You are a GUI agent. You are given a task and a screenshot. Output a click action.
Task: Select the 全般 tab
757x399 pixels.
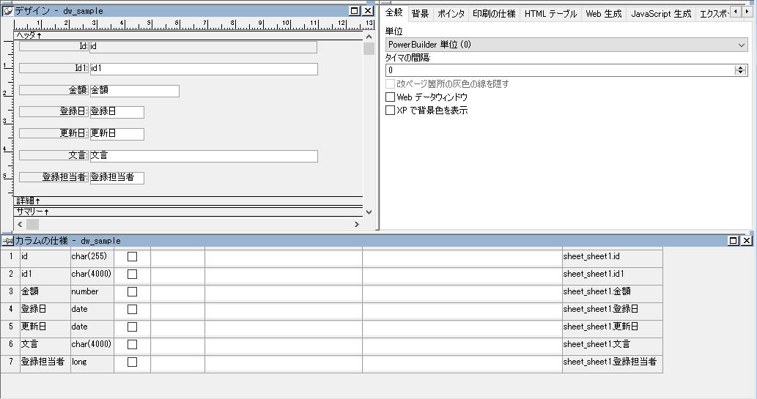pos(394,13)
